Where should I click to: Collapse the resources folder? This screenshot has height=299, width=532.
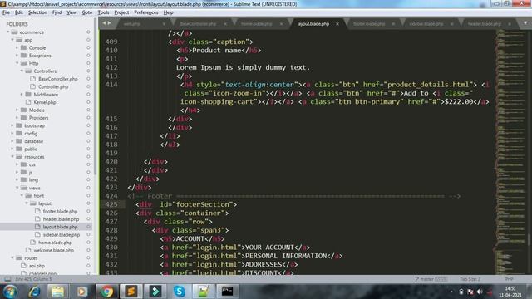12,157
